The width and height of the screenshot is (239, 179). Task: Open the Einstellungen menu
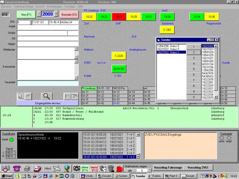coord(54,6)
